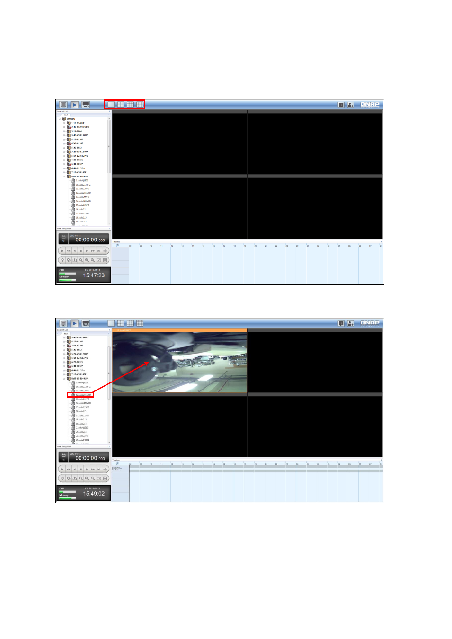The image size is (452, 639).
Task: Open configuration tool icon in lower window
Action: coord(86,323)
